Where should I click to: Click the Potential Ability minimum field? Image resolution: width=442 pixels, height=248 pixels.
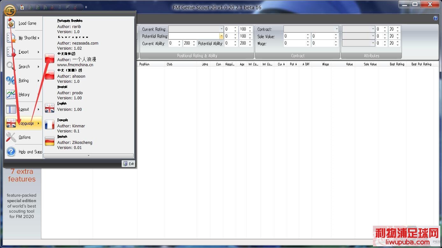click(x=229, y=43)
